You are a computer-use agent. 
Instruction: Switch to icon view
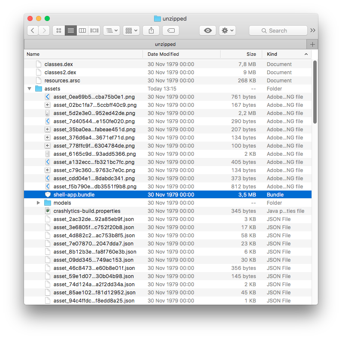coord(59,30)
